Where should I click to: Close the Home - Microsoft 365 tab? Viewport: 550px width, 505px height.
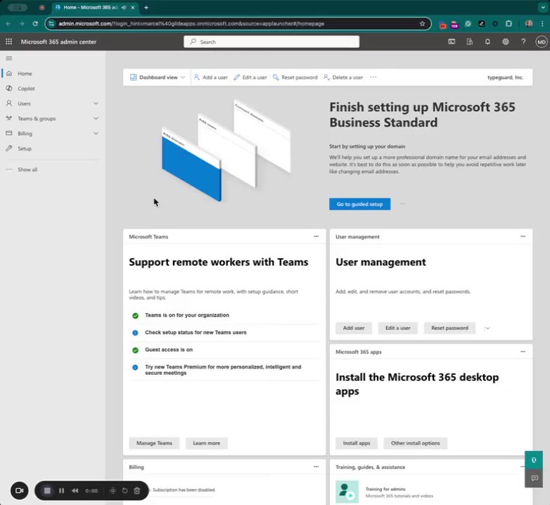(133, 7)
